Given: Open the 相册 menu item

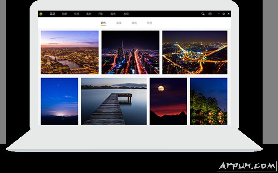Looking at the screenshot, I should point(64,14).
